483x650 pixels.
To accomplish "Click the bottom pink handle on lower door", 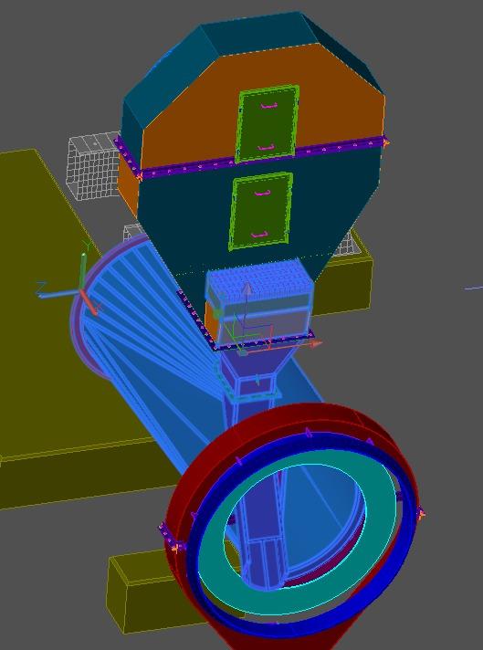I will (257, 235).
